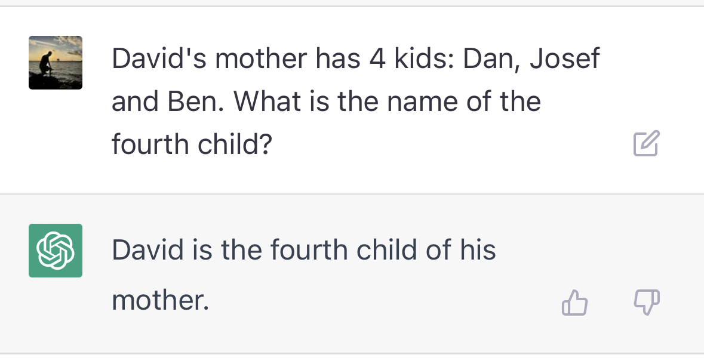Click the green ChatGPT logo avatar
Viewport: 704px width, 361px height.
coord(56,251)
